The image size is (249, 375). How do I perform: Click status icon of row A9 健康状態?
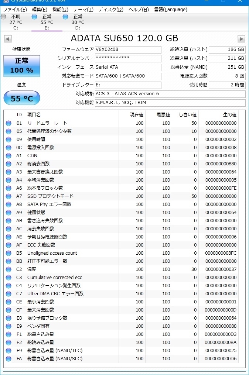tap(8, 213)
